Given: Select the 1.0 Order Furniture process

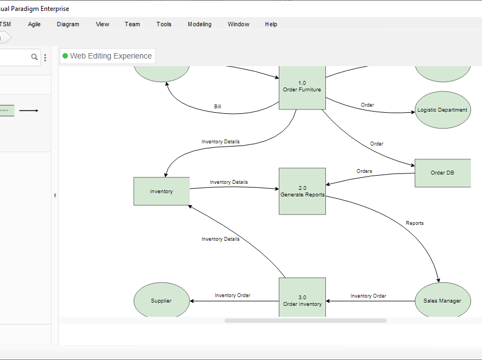Looking at the screenshot, I should 302,88.
